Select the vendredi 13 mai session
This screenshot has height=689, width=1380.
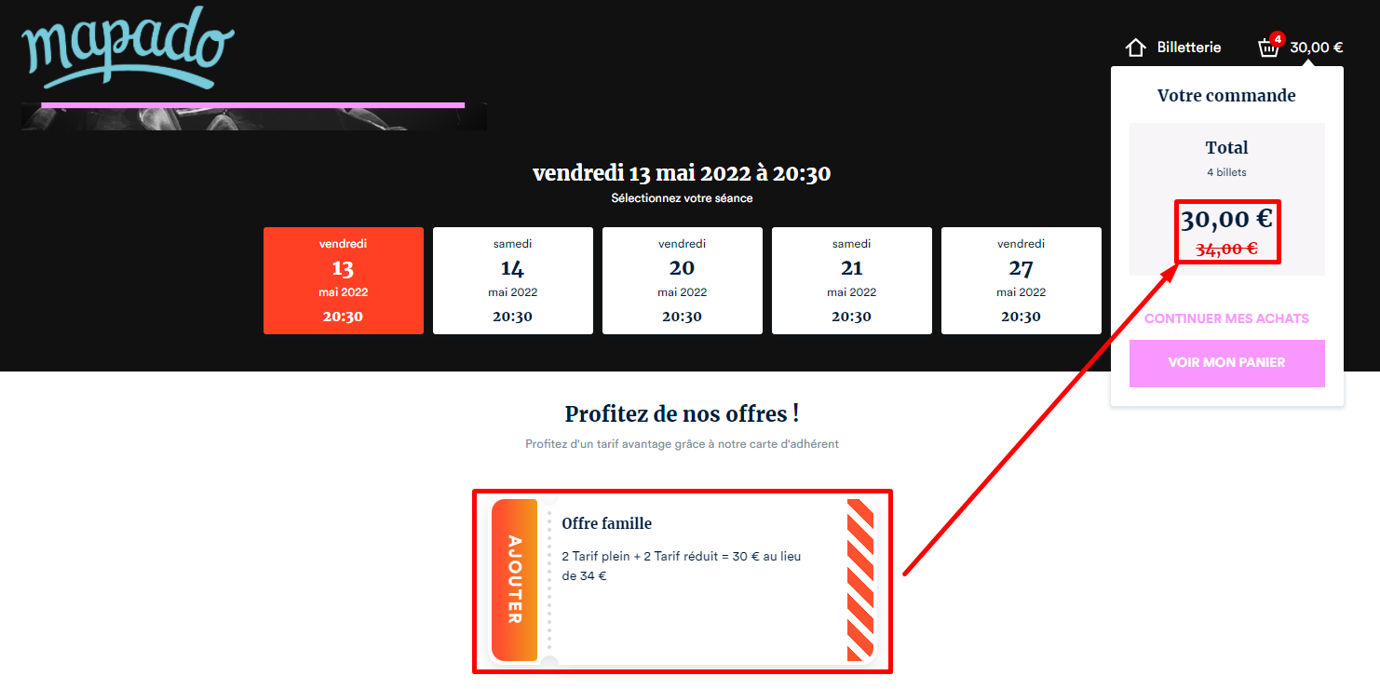[x=344, y=280]
